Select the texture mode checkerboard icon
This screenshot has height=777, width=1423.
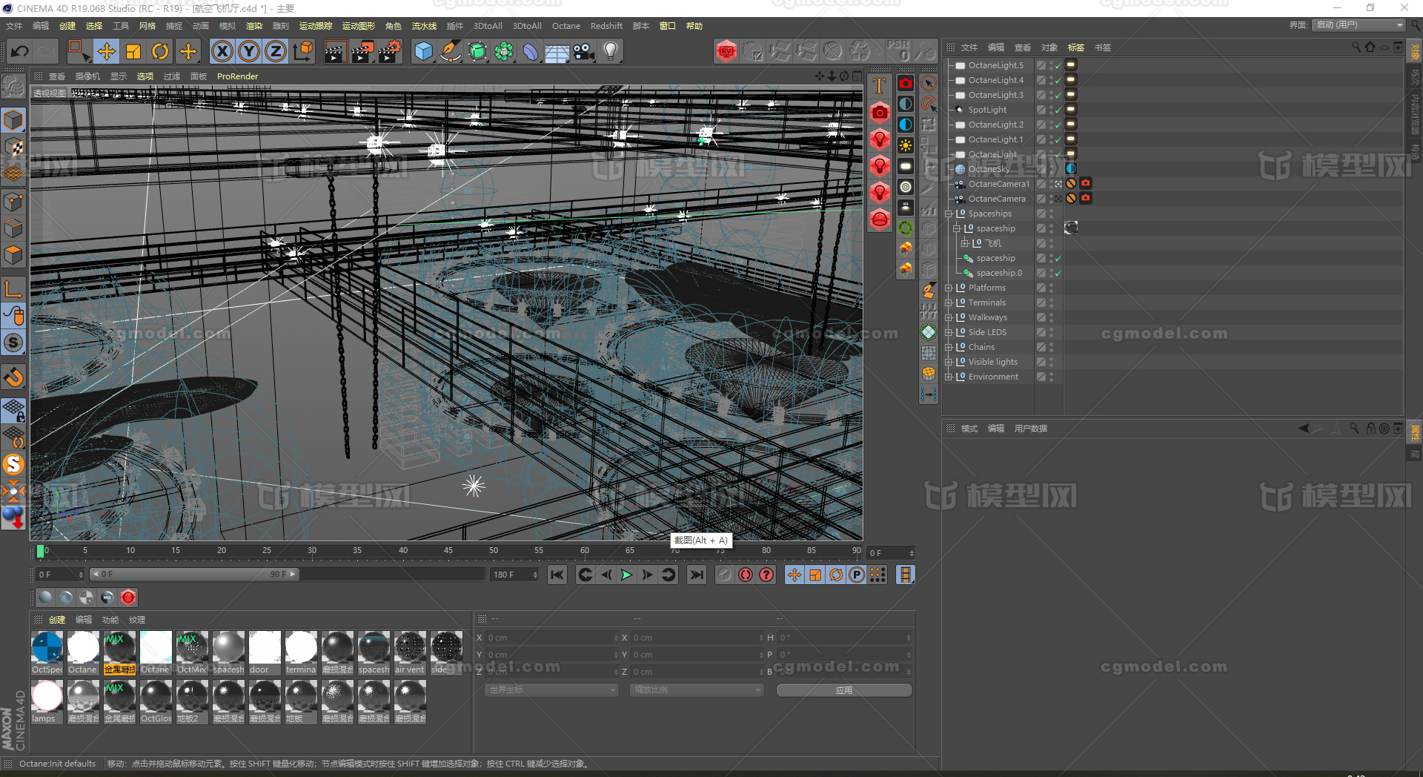[x=14, y=147]
